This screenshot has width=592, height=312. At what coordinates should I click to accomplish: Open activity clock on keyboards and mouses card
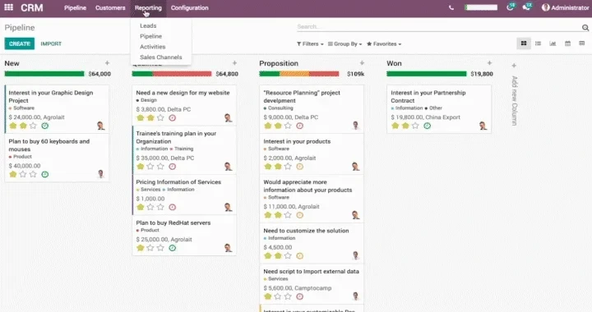[45, 174]
